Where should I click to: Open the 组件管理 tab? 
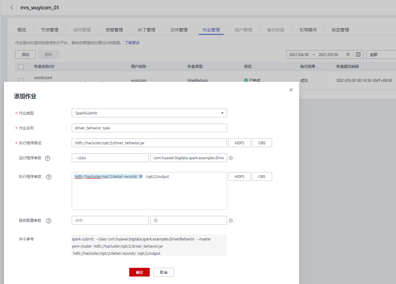coord(82,30)
